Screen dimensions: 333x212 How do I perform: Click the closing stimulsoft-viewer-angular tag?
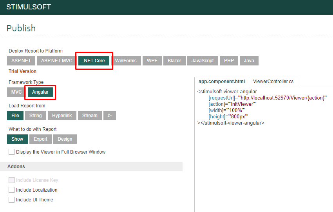231,123
